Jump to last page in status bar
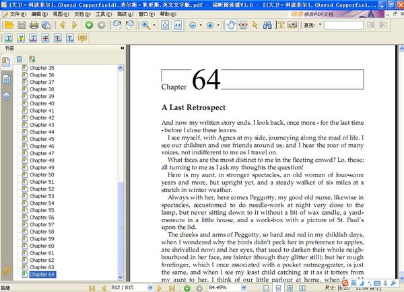The height and width of the screenshot is (292, 404). click(172, 288)
